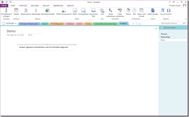Select the Reihenfolge page in list
Image resolution: width=189 pixels, height=117 pixels.
[x=165, y=37]
